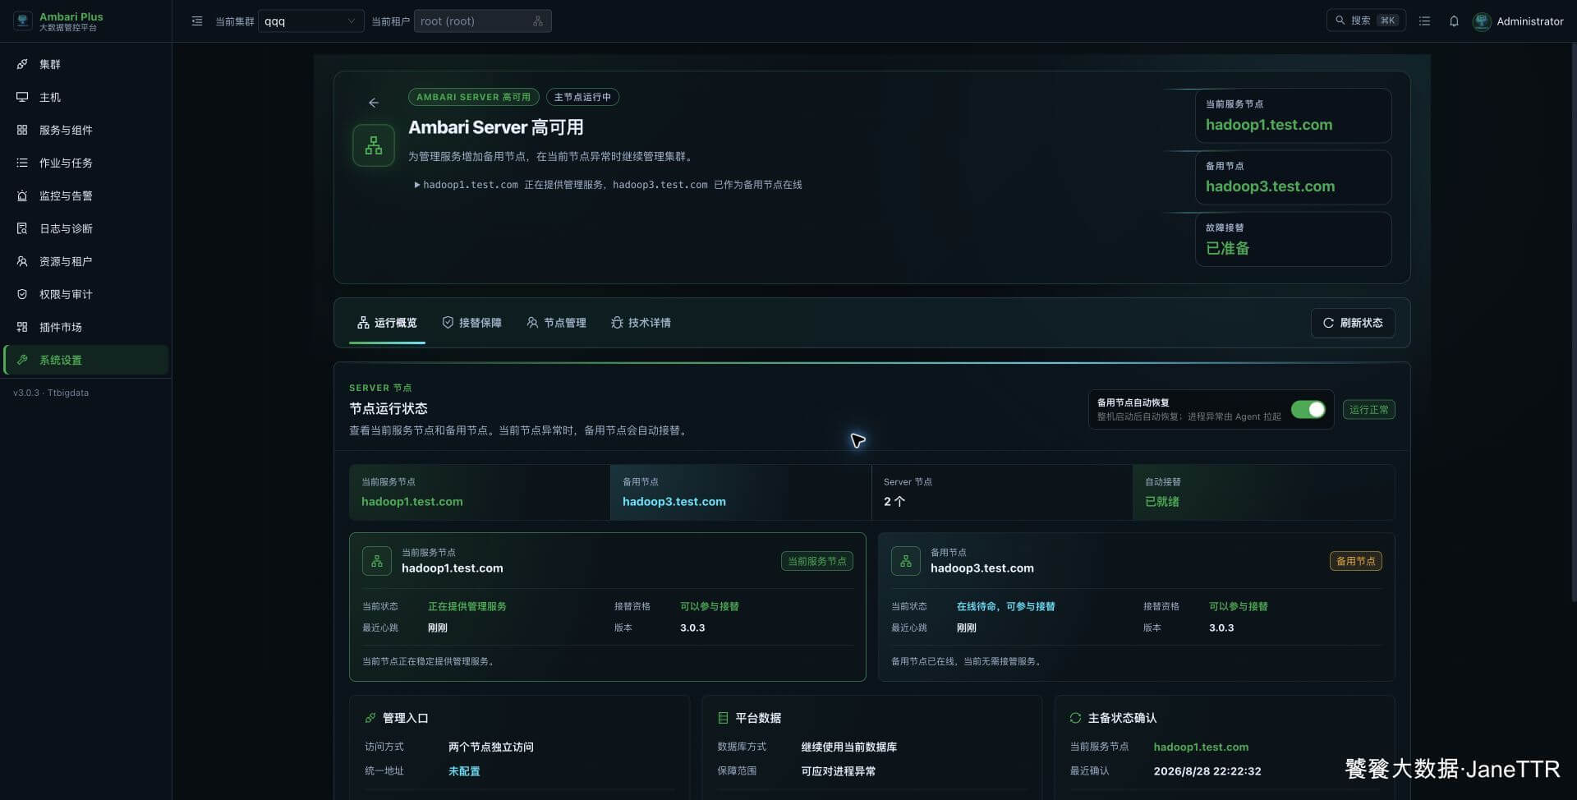
Task: Toggle the sidebar collapse icon
Action: click(x=197, y=21)
